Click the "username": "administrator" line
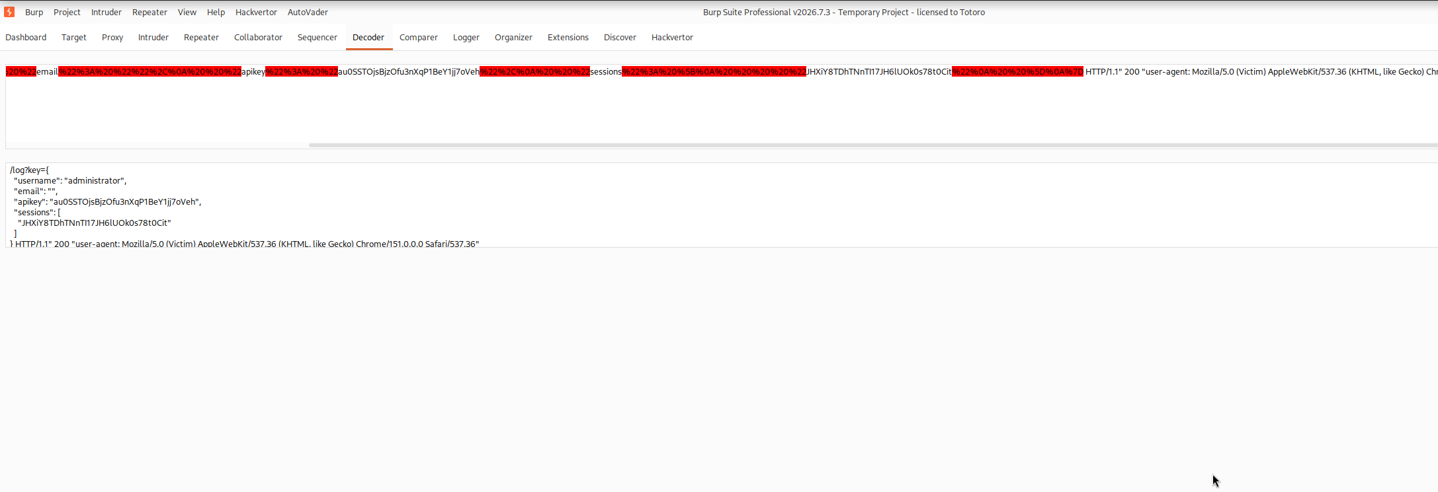The image size is (1438, 492). [x=70, y=180]
